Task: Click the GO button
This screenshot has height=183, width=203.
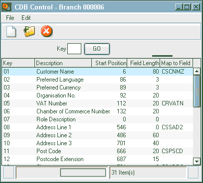Action: tap(97, 49)
